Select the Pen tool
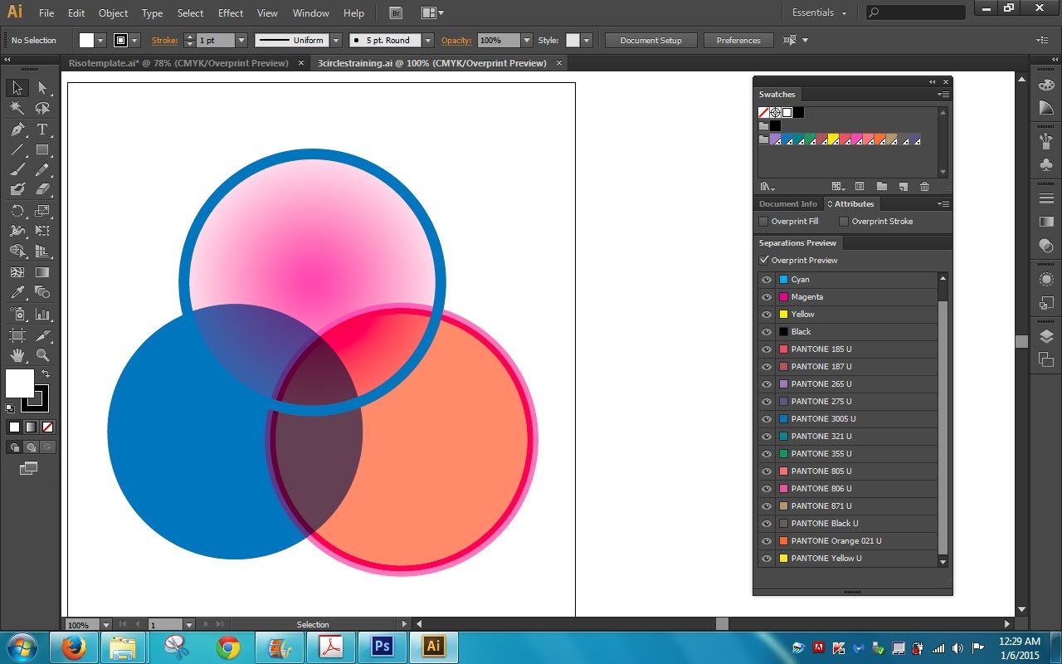 coord(17,129)
